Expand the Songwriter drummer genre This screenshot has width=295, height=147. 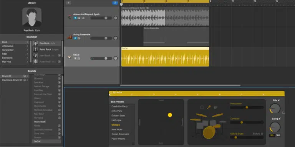tap(27, 50)
